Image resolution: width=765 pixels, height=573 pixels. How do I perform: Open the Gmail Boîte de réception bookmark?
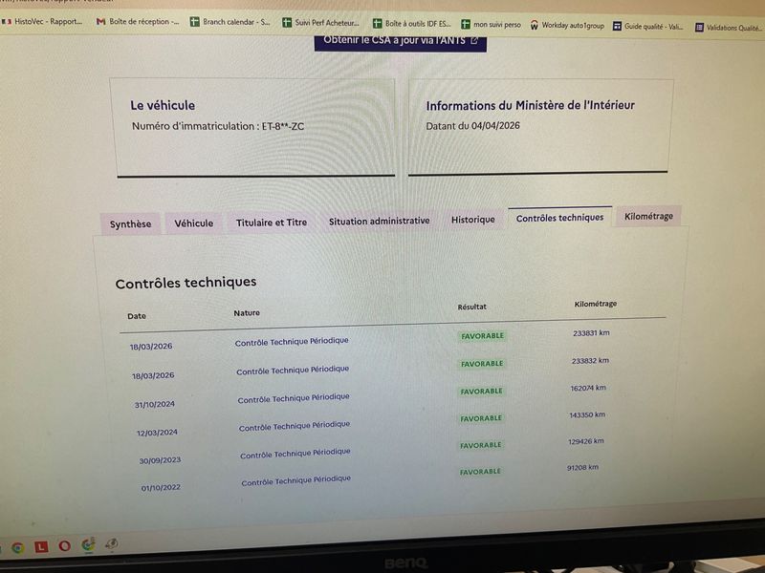click(138, 21)
